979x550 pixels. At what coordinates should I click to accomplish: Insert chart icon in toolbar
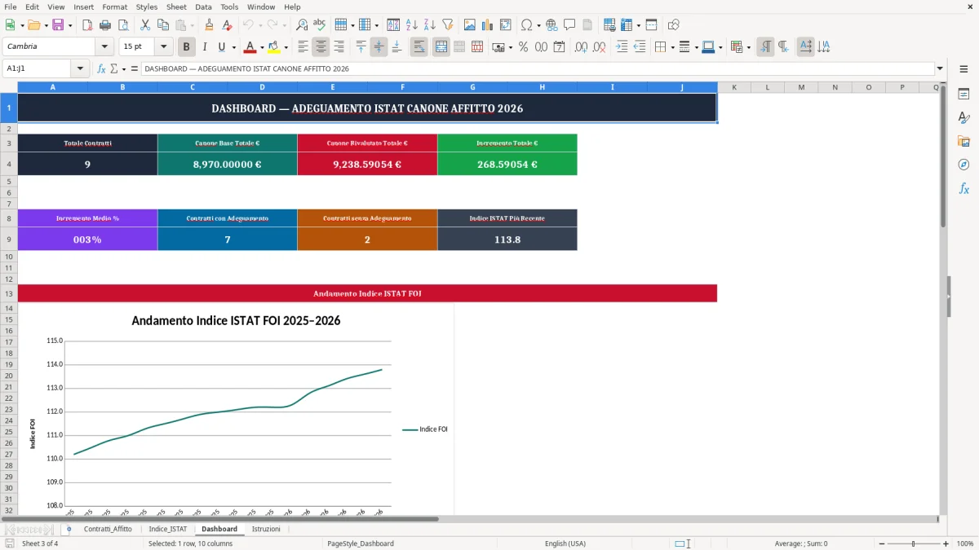click(488, 25)
